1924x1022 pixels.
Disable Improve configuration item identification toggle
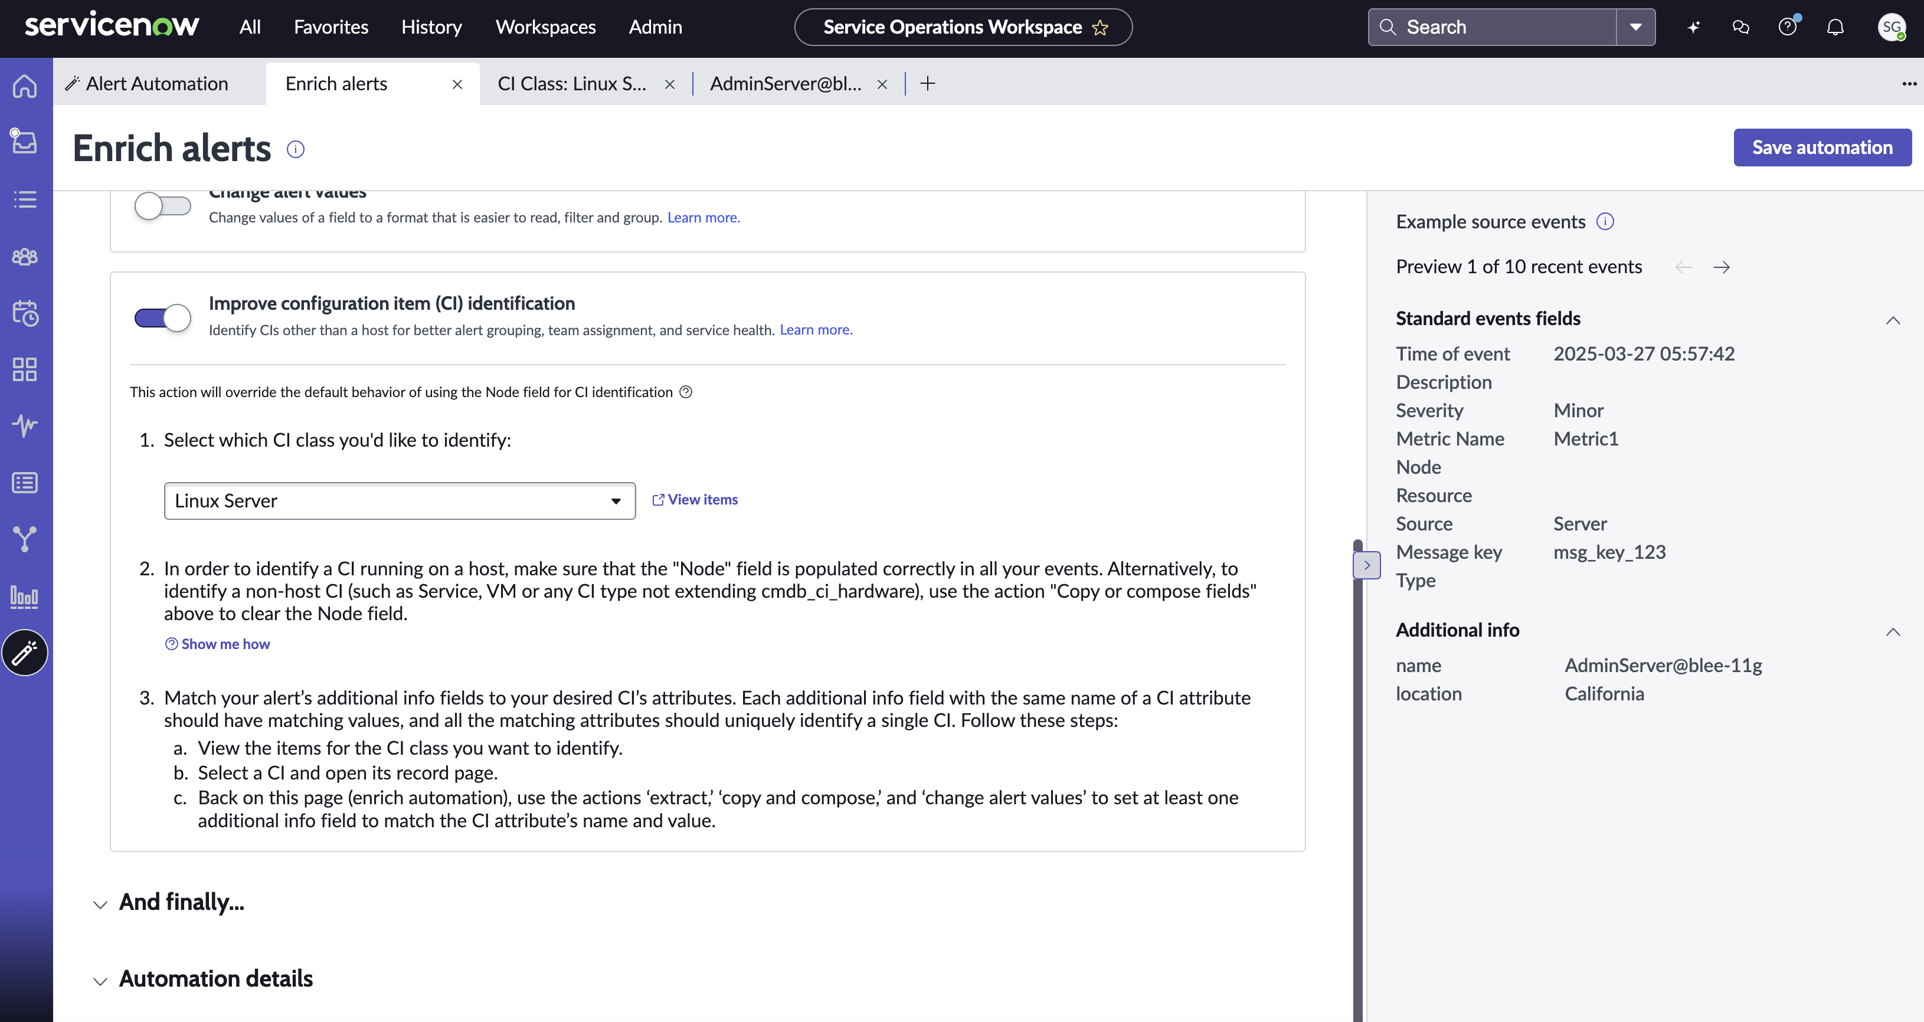(162, 318)
